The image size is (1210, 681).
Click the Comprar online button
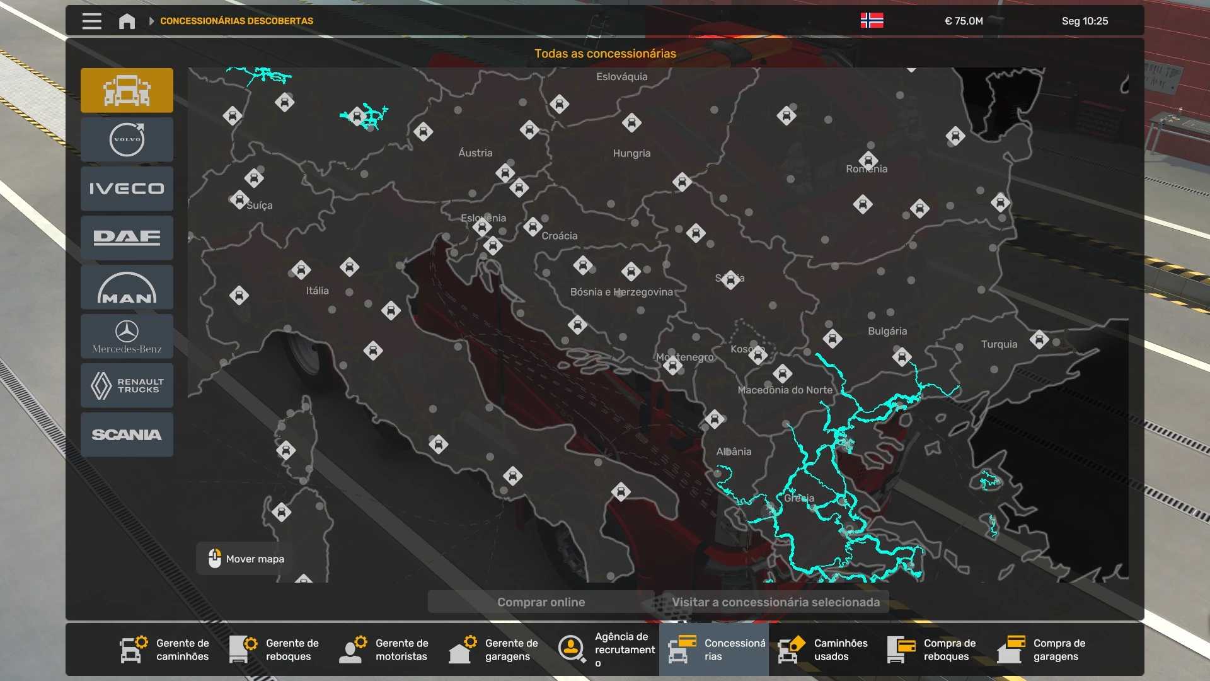click(x=541, y=602)
